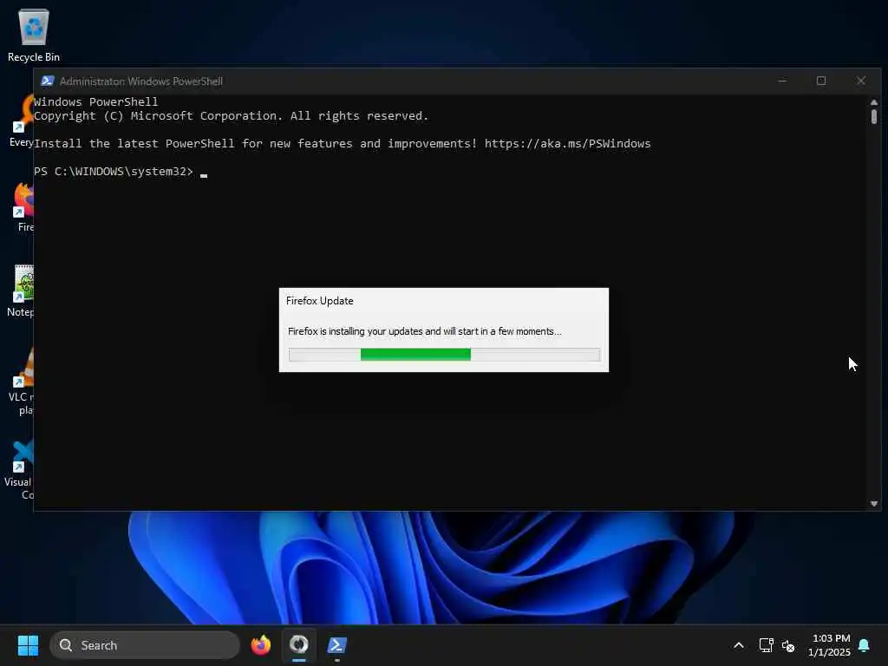Open the notification bell icon
Screen dimensions: 888x666
point(865,645)
